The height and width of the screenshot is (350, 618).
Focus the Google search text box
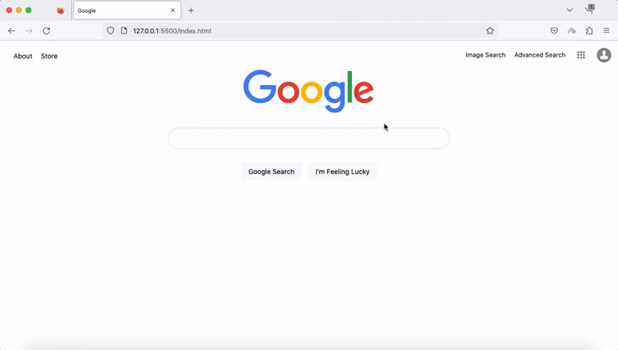pos(309,138)
